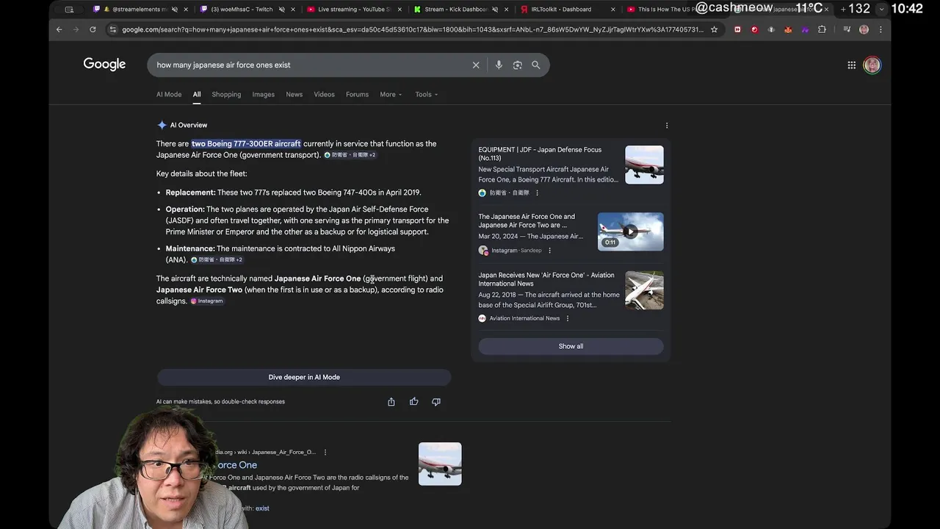
Task: Open the Aviation International News plane thumbnail
Action: [644, 290]
